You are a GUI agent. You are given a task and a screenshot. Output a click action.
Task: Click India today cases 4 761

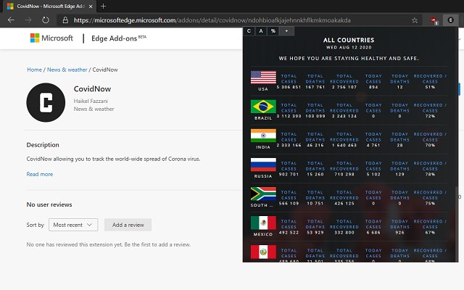(373, 145)
